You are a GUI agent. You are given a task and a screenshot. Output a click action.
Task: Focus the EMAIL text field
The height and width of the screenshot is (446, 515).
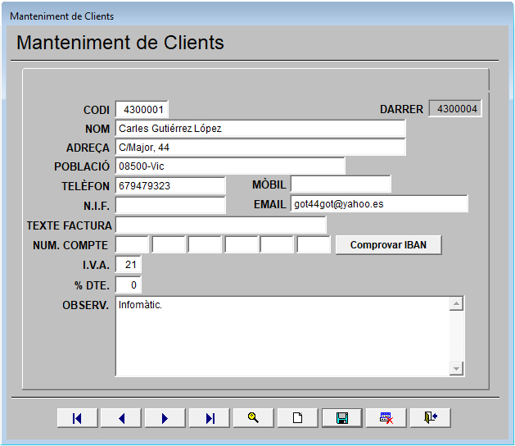point(379,204)
